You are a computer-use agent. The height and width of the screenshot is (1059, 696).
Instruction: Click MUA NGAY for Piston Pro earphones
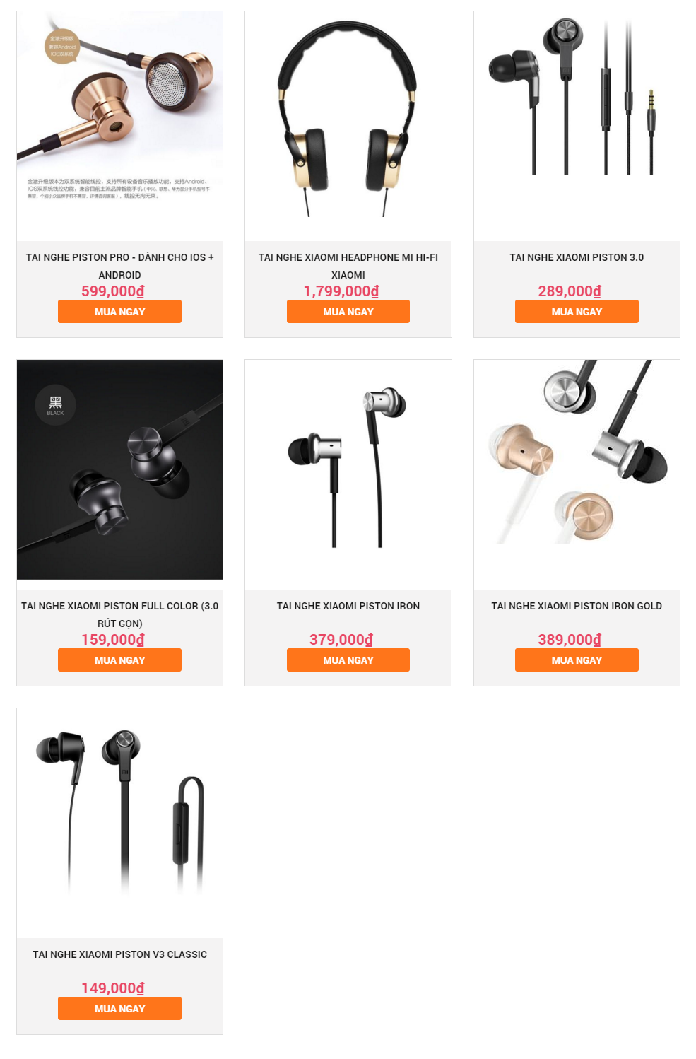119,312
